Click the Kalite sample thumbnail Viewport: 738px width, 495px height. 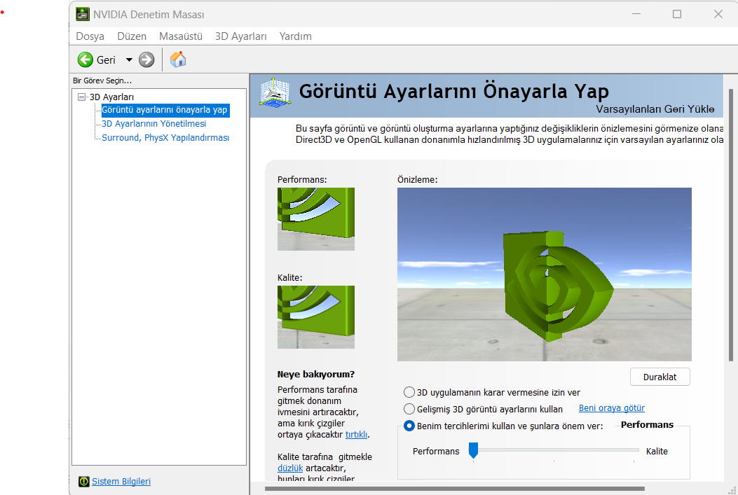point(316,317)
